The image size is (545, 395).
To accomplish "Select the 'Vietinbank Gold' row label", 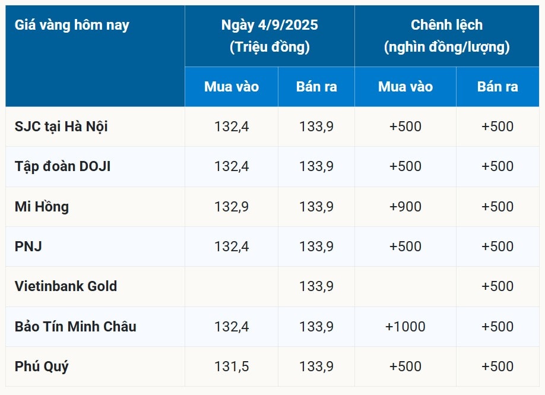I will tap(66, 286).
